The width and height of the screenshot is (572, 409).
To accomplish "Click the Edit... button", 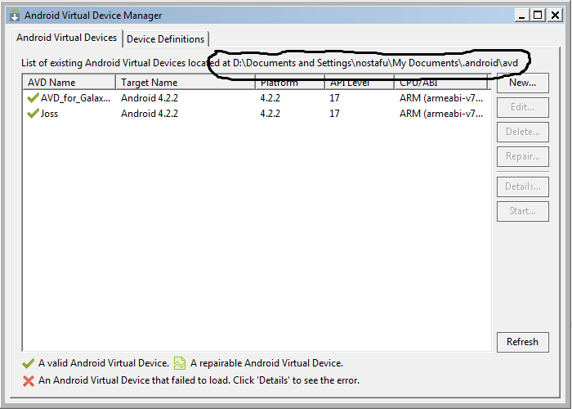I will coord(522,107).
